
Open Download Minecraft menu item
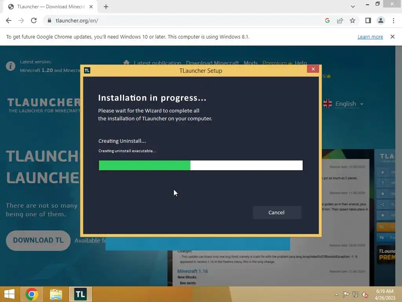coord(212,63)
